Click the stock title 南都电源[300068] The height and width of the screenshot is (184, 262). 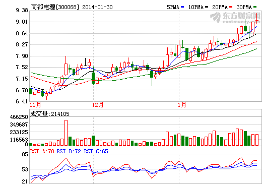pos(55,7)
